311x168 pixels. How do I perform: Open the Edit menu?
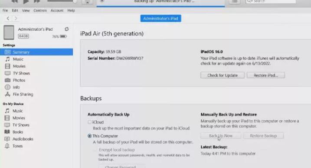pyautogui.click(x=15, y=10)
